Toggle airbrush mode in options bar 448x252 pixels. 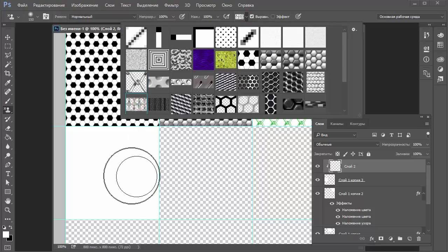[226, 16]
